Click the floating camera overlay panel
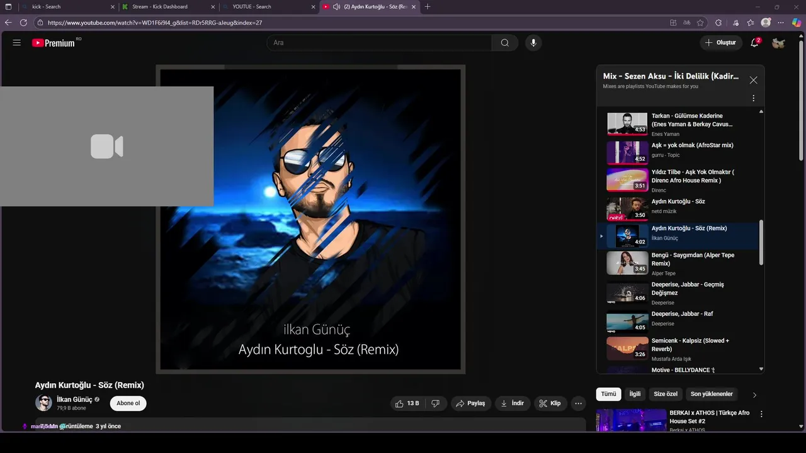 (x=106, y=146)
